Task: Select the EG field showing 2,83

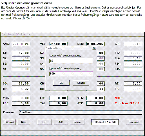Action: (133, 89)
